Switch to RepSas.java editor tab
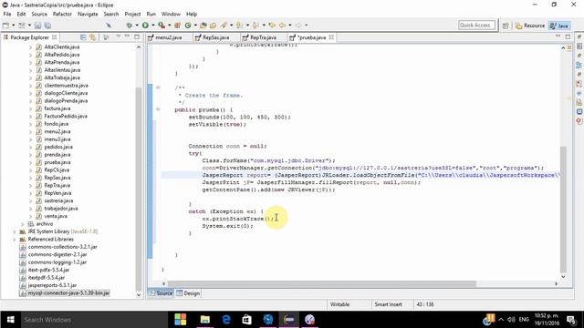This screenshot has height=328, width=584. (x=215, y=37)
